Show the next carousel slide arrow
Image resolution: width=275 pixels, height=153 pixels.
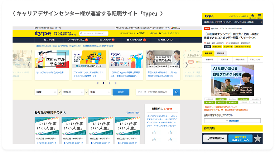(187, 65)
